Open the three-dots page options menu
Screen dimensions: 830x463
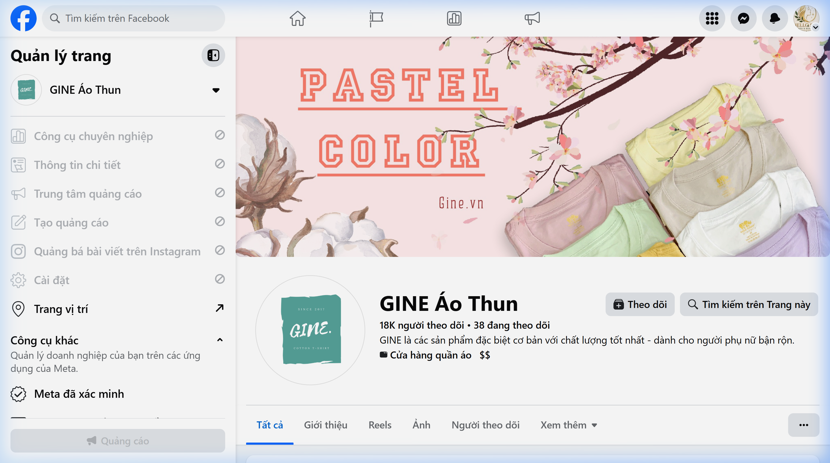804,425
